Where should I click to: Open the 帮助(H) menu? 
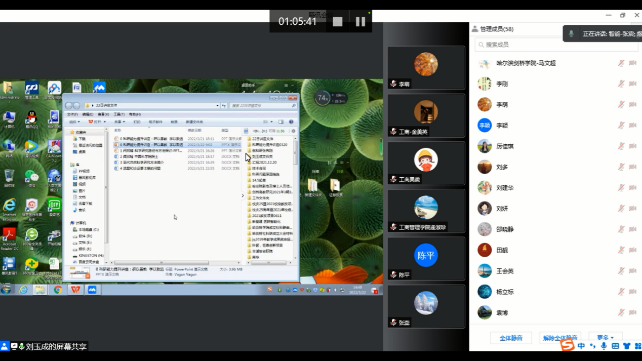point(135,114)
